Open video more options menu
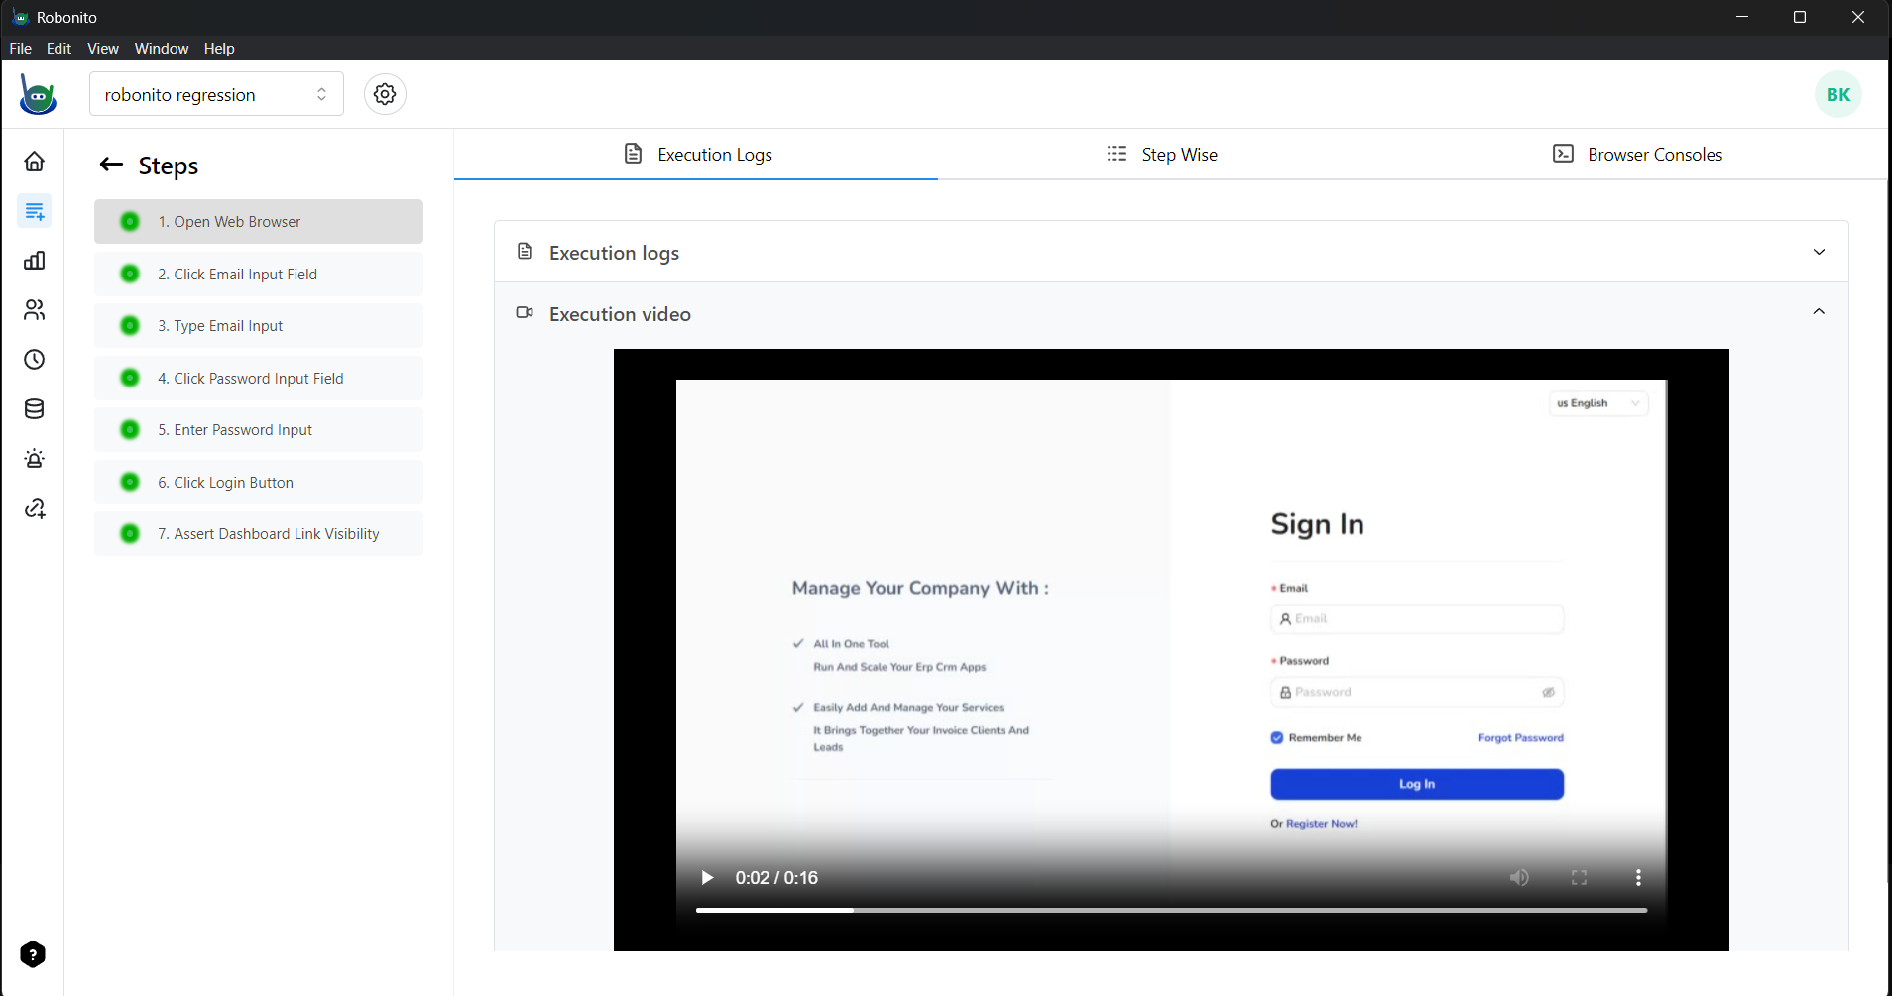1892x996 pixels. 1638,877
